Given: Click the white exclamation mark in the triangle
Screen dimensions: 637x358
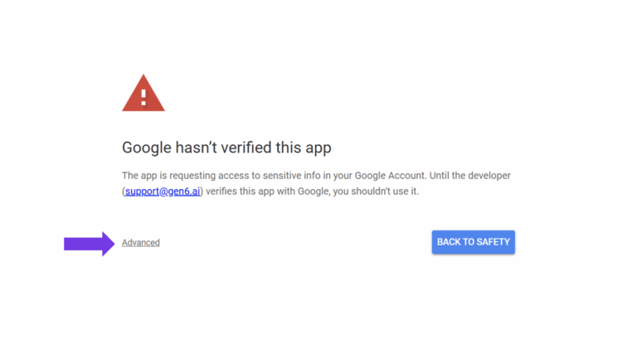Looking at the screenshot, I should 143,97.
